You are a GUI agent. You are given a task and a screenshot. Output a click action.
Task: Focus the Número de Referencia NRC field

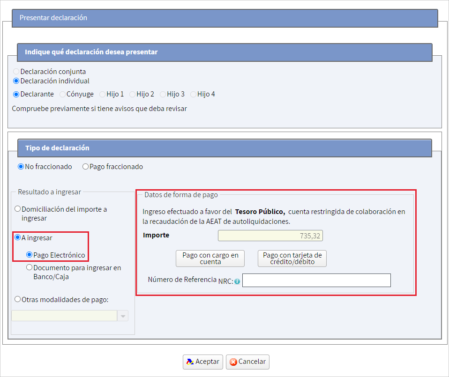click(x=316, y=281)
